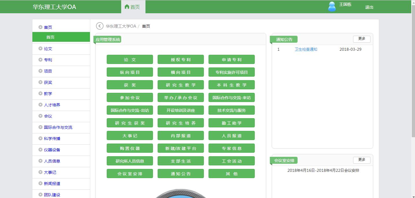This screenshot has width=415, height=198.
Task: Expand the 论文 sidebar section
Action: click(x=48, y=49)
